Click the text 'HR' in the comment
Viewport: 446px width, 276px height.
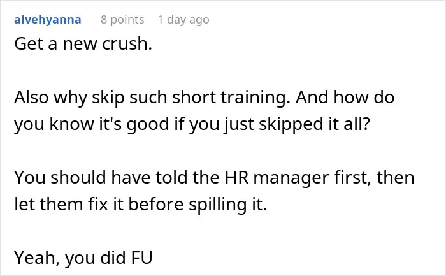236,178
